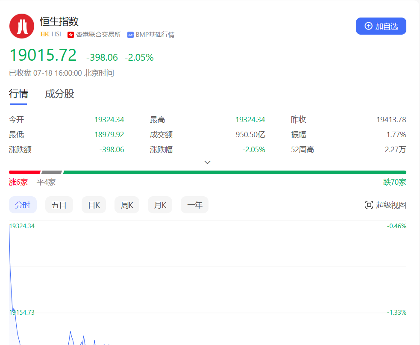
Task: Select the 日K chart period
Action: click(94, 205)
